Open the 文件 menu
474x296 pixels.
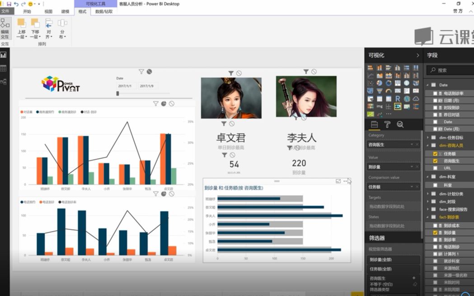coord(6,11)
